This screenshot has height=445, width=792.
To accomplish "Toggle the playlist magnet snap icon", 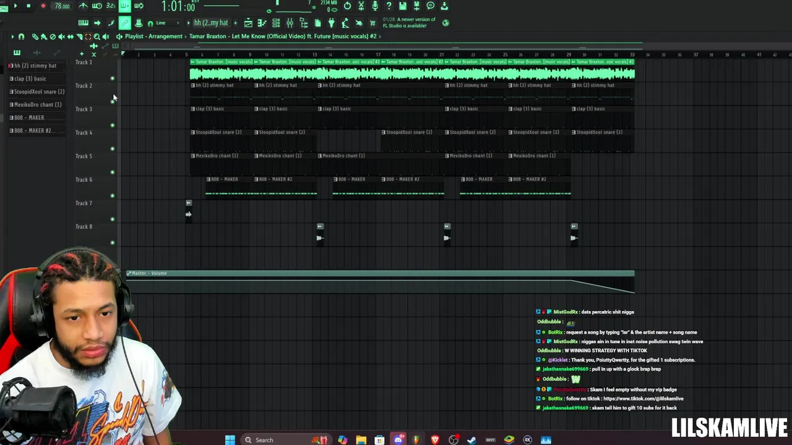I will pos(21,36).
